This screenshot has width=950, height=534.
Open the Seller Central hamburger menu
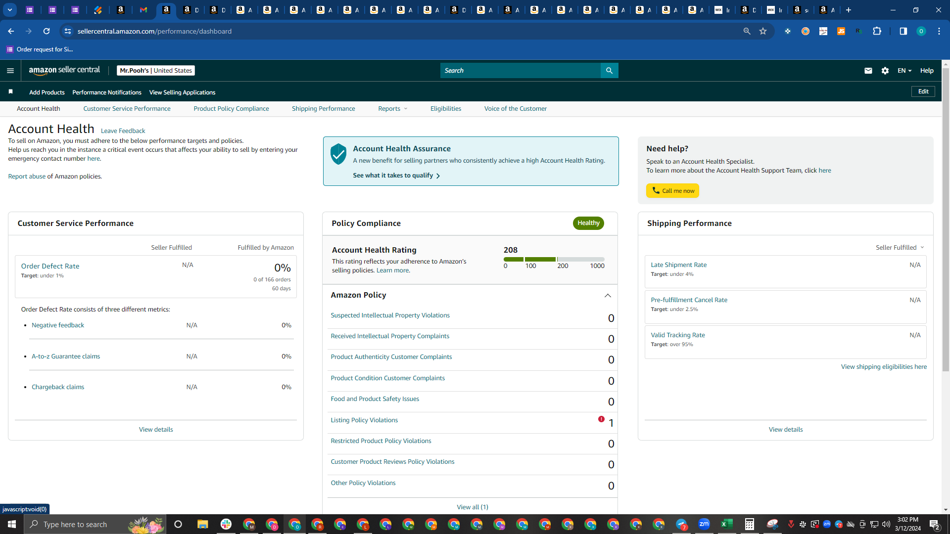(x=10, y=71)
